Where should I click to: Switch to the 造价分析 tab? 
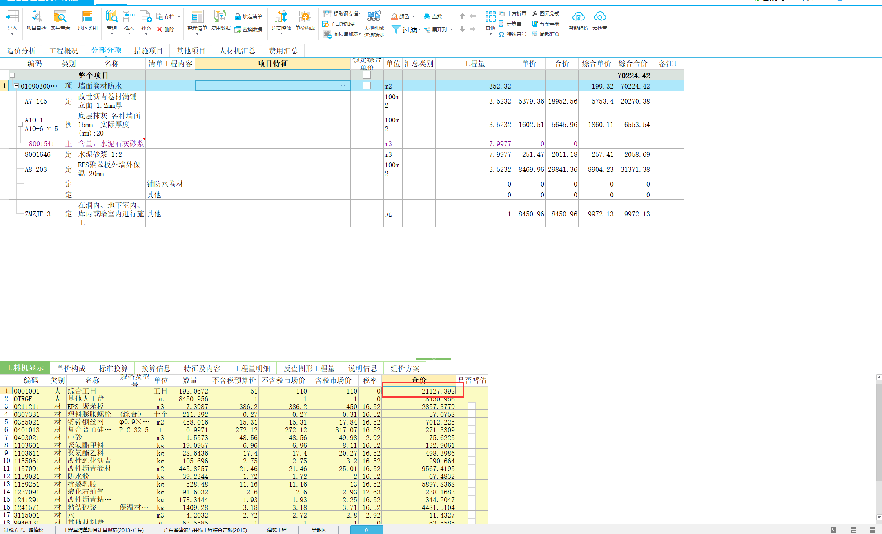21,51
